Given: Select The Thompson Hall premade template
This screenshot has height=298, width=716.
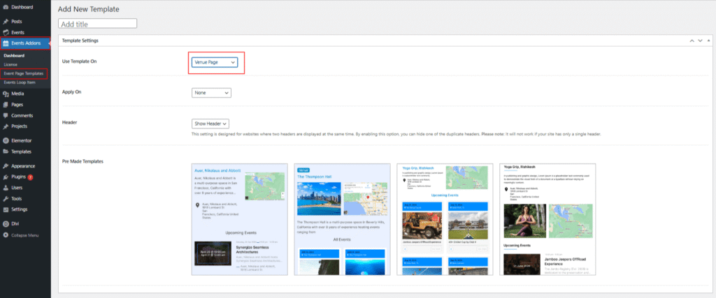Looking at the screenshot, I should 341,220.
